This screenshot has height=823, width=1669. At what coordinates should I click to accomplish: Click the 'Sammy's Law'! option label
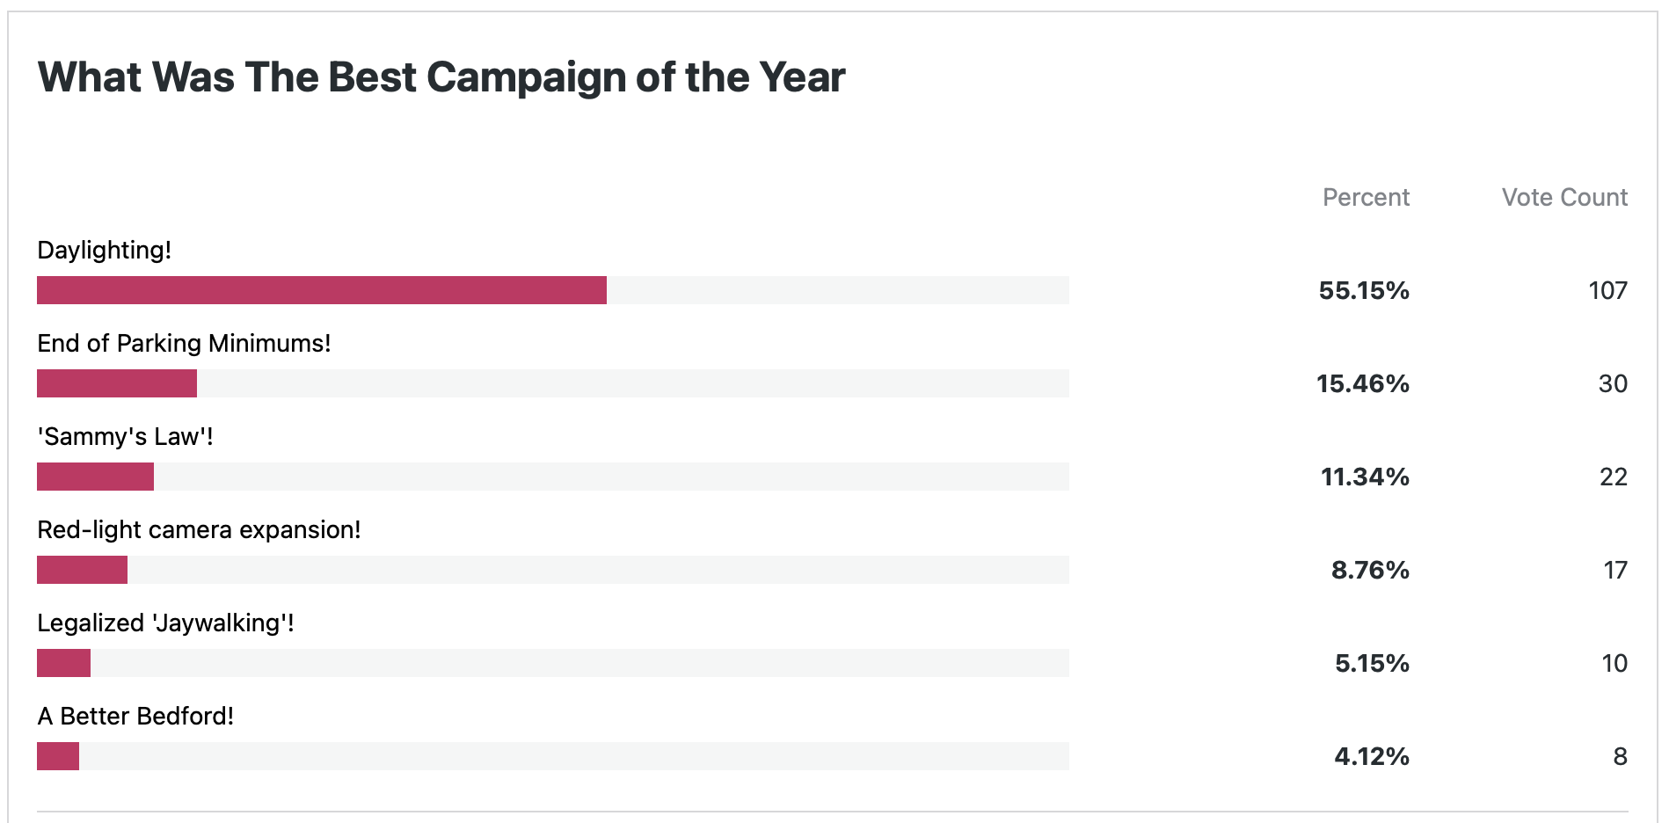point(125,436)
